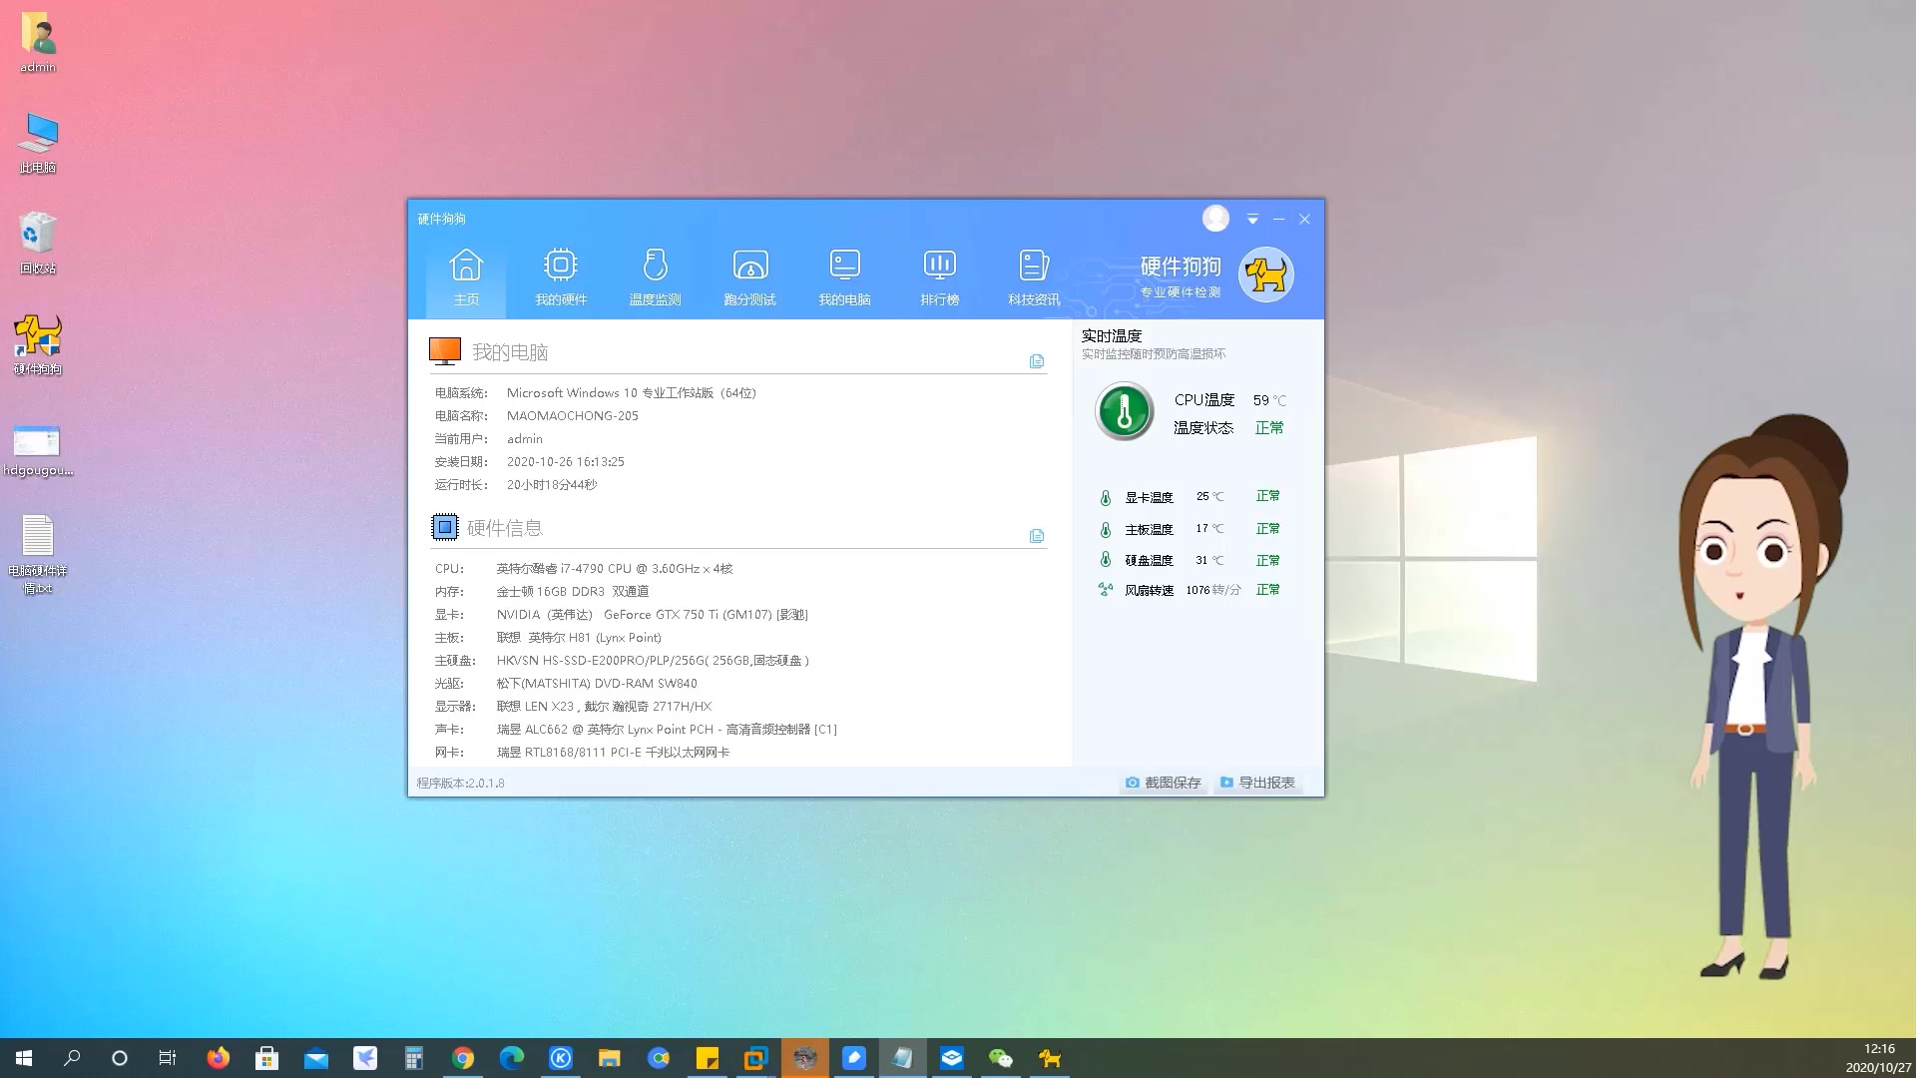Open the Windows Start menu
Viewport: 1916px width, 1078px height.
(24, 1058)
